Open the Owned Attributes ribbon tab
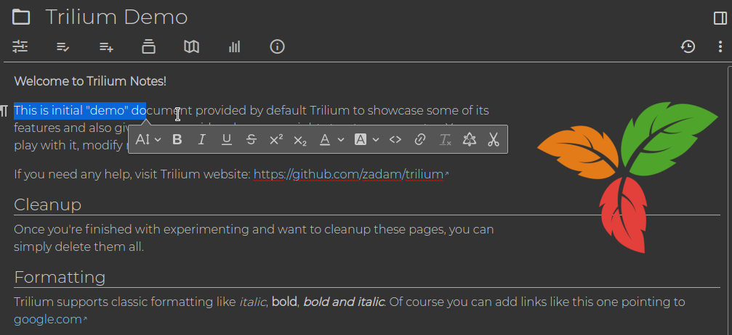732x335 pixels. 63,47
